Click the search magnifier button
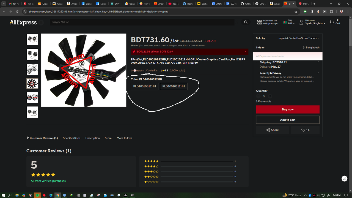The height and width of the screenshot is (198, 352). point(246,22)
